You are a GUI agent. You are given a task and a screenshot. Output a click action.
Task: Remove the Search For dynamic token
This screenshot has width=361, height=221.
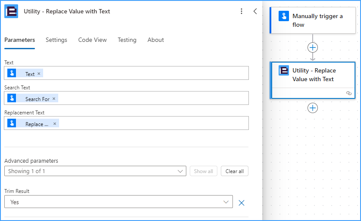click(x=54, y=99)
